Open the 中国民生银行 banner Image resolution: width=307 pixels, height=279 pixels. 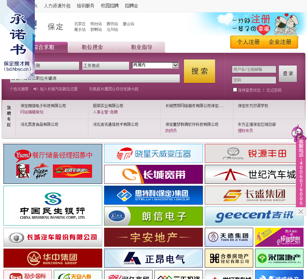(x=53, y=206)
